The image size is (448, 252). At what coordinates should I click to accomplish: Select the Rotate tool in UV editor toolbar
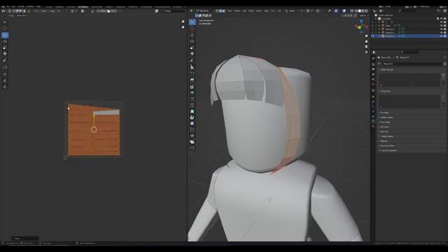[x=5, y=41]
